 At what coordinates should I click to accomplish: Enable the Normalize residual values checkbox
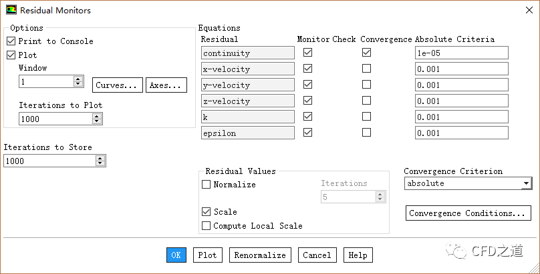pos(207,185)
